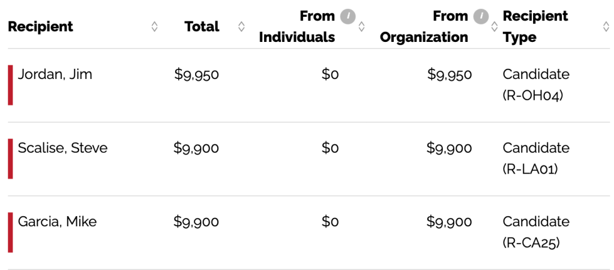
Task: Open the Scalise, Steve recipient entry
Action: 63,148
